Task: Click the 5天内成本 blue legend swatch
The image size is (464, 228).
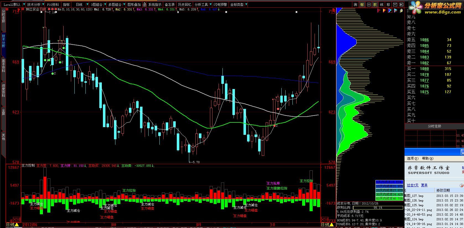Action: point(389,182)
